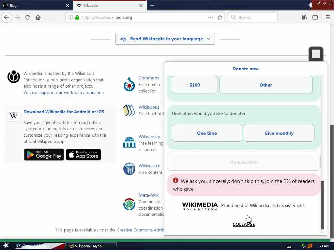
Task: Choose the $100 donation amount
Action: [195, 85]
